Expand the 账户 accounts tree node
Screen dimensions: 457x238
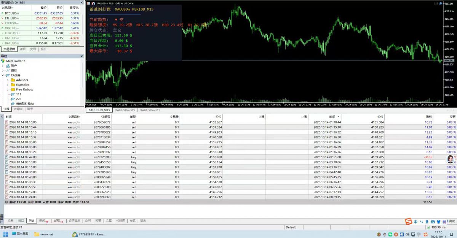pyautogui.click(x=3, y=66)
